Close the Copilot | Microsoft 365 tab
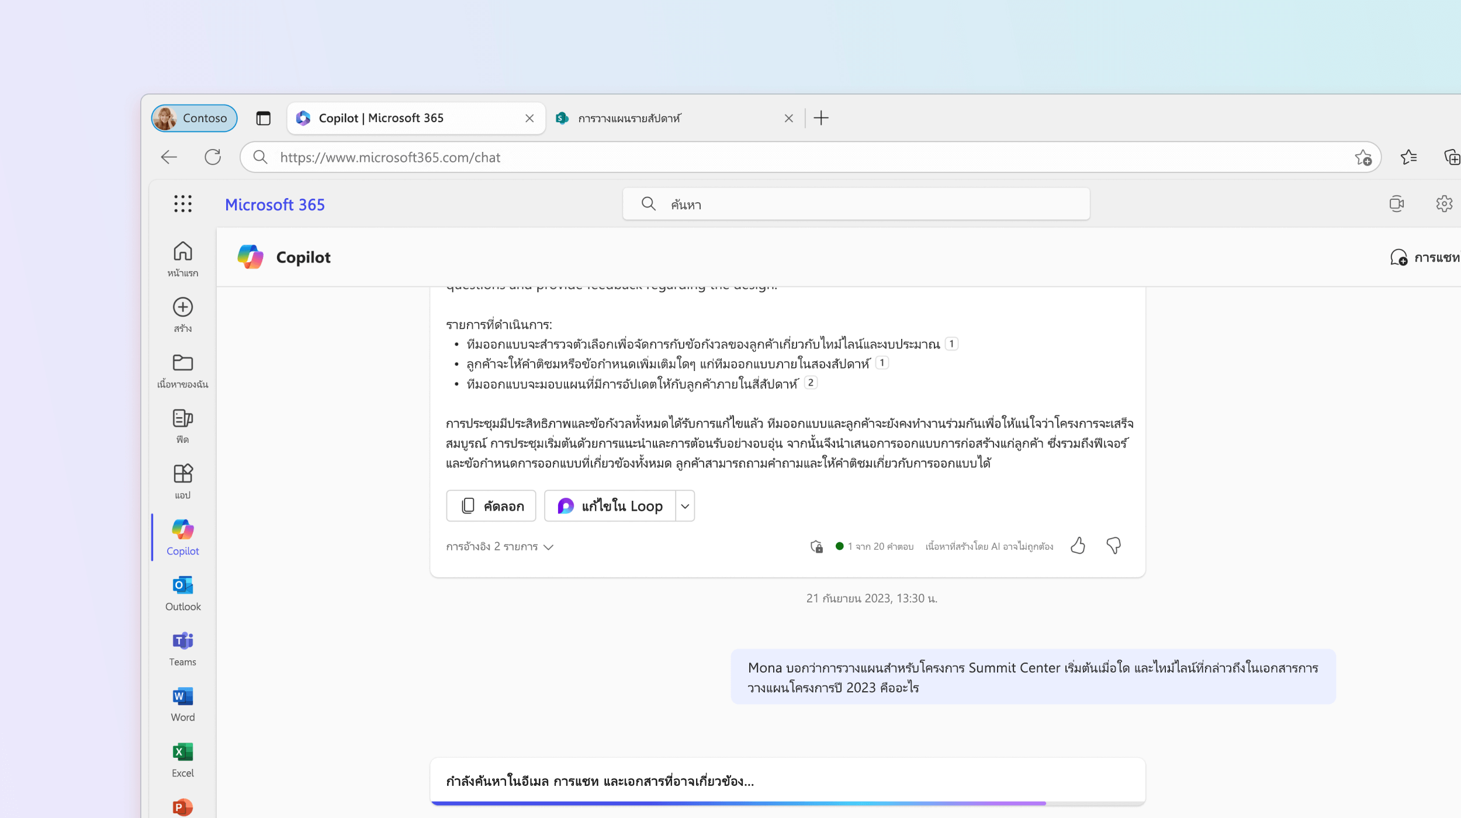1461x818 pixels. [x=529, y=118]
